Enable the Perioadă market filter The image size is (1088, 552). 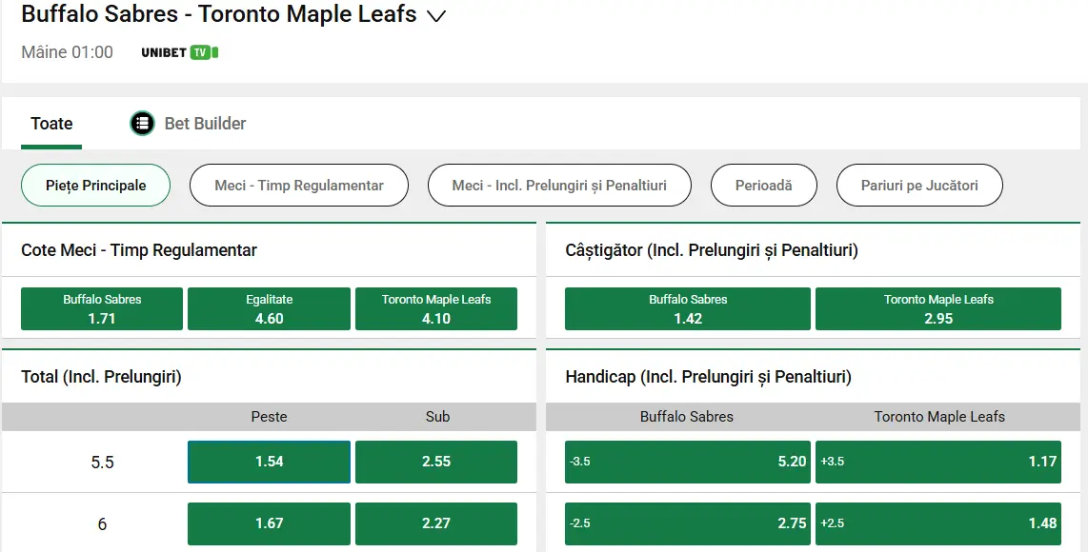[763, 185]
